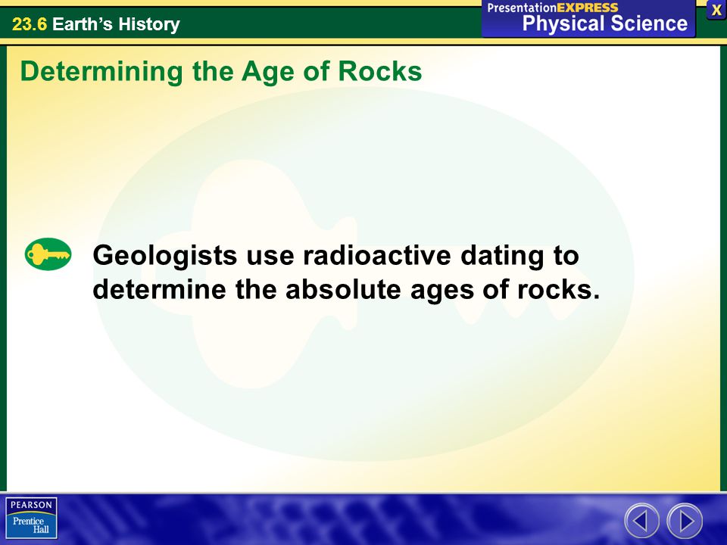The image size is (727, 545).
Task: Click the 'Geologists use radioactive dating to' line
Action: click(x=335, y=256)
